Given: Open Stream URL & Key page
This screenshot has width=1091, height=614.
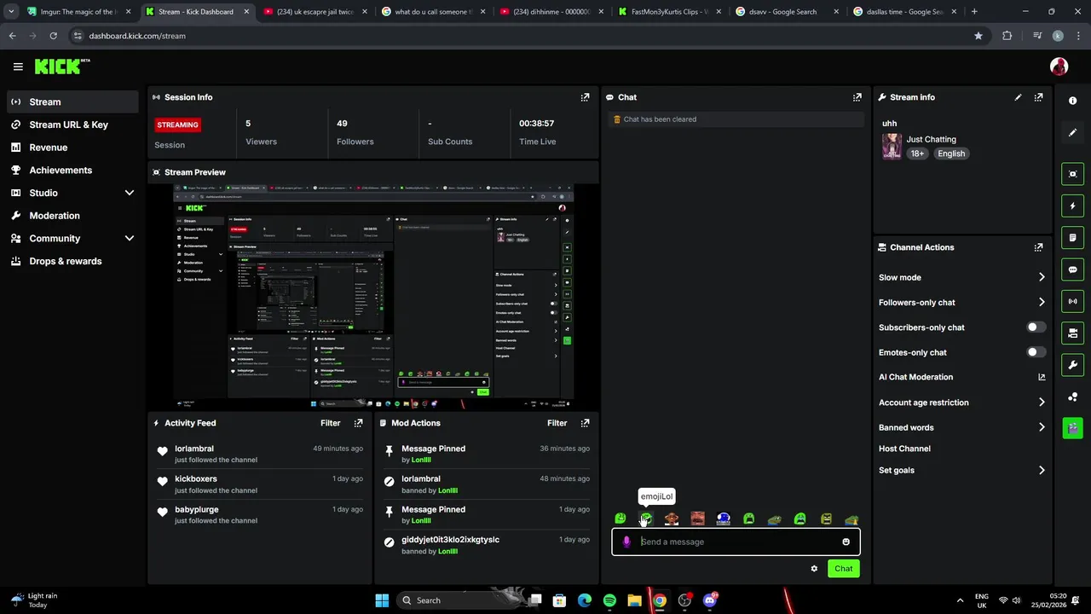Looking at the screenshot, I should 72,125.
